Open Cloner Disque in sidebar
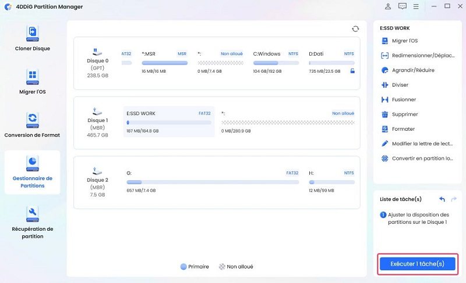466x283 pixels. (32, 38)
